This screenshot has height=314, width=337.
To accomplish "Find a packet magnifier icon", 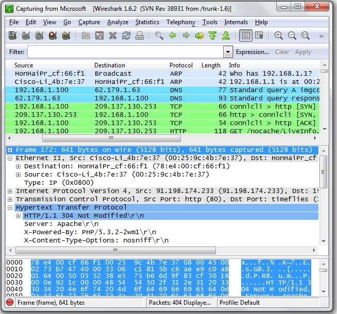I will (159, 36).
